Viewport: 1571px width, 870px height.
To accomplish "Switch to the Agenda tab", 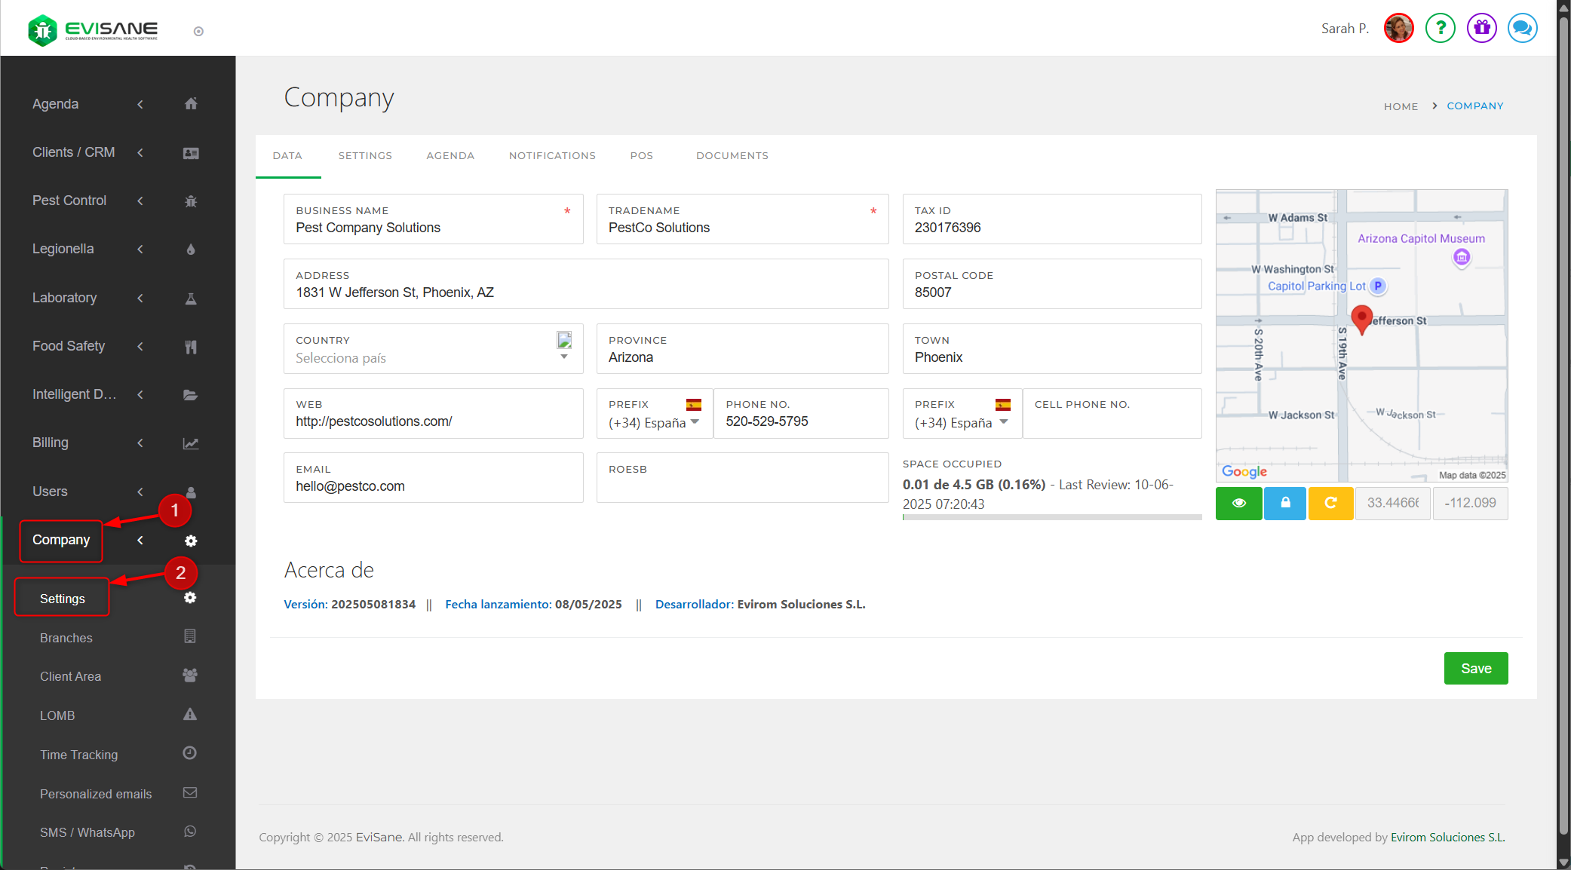I will (x=450, y=156).
